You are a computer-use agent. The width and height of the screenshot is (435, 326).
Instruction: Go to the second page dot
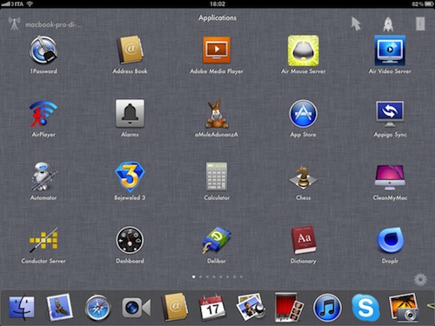(200, 276)
